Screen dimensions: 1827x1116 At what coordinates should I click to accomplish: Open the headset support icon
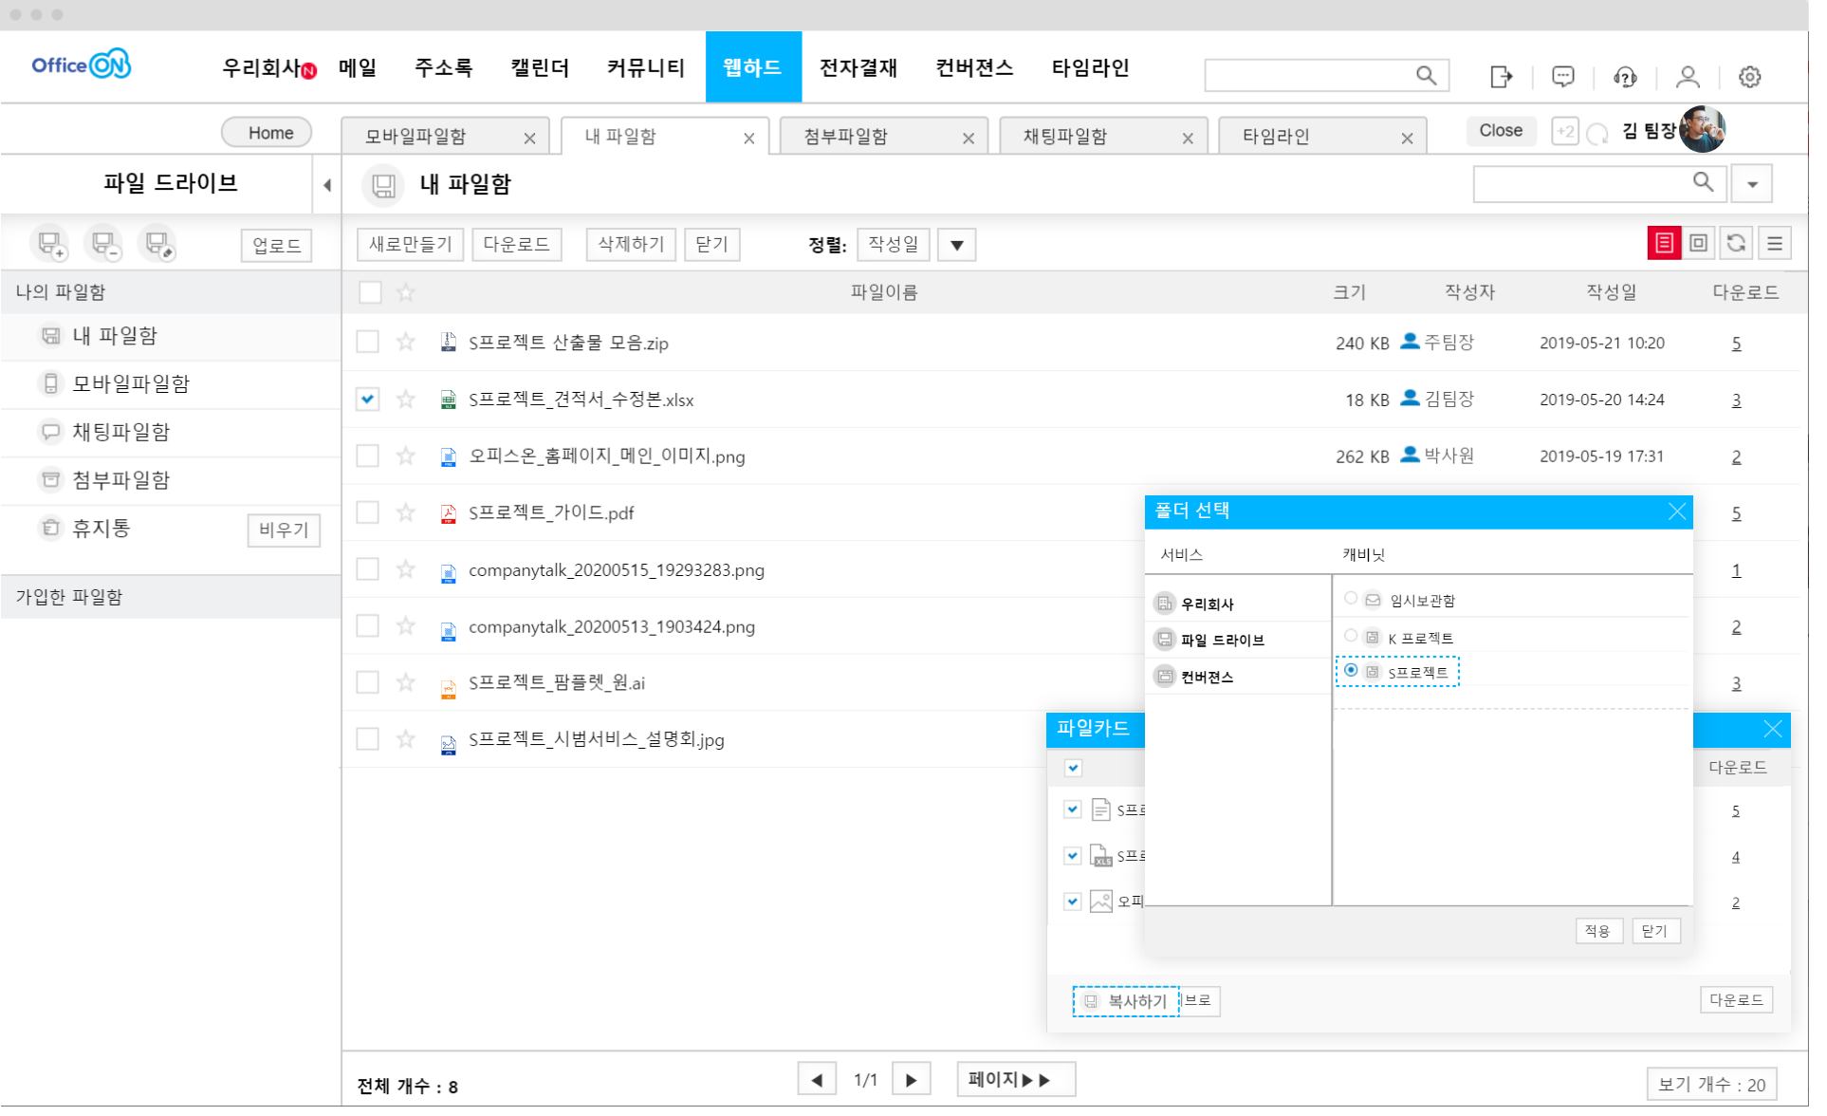(1625, 77)
